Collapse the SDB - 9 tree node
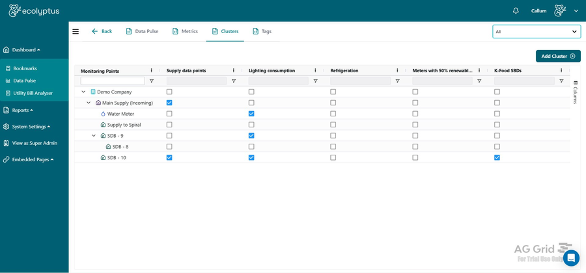 pyautogui.click(x=94, y=136)
